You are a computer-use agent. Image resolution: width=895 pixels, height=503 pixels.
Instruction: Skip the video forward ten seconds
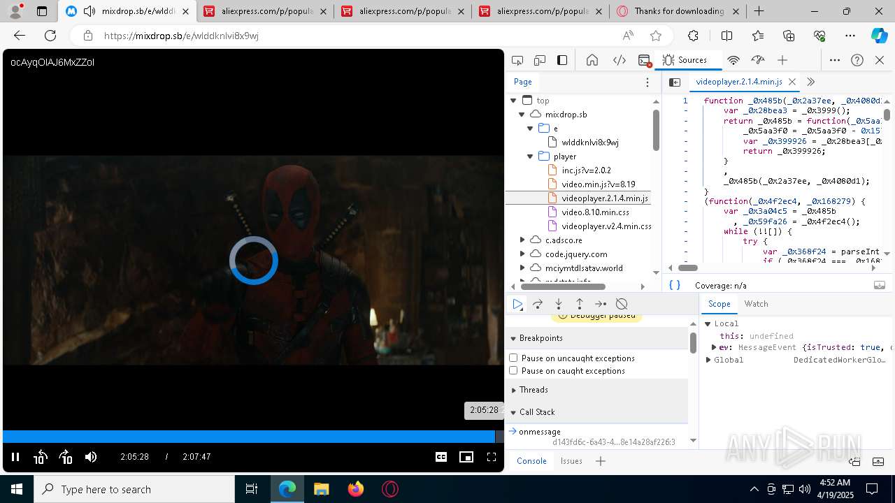(x=66, y=457)
